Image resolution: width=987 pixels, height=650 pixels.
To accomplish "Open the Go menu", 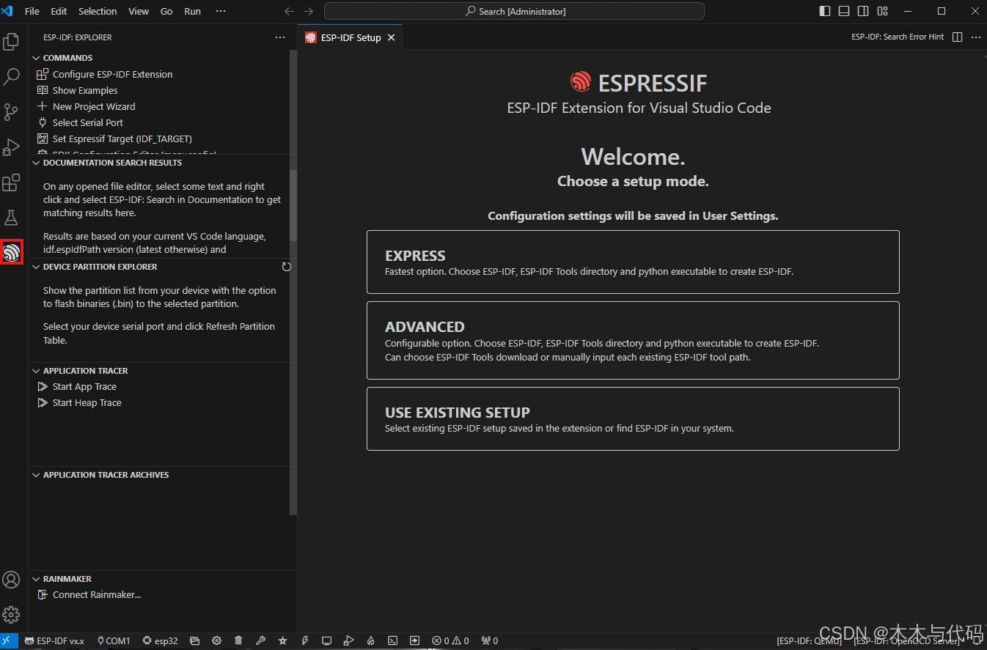I will (166, 11).
